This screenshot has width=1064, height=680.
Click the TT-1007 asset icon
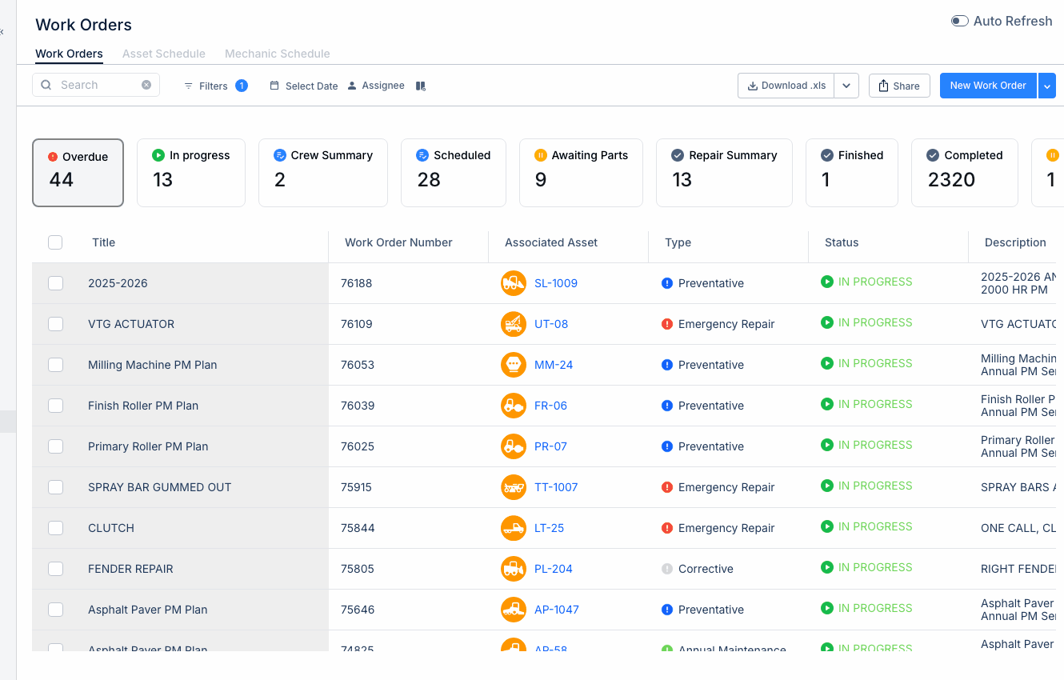[514, 487]
